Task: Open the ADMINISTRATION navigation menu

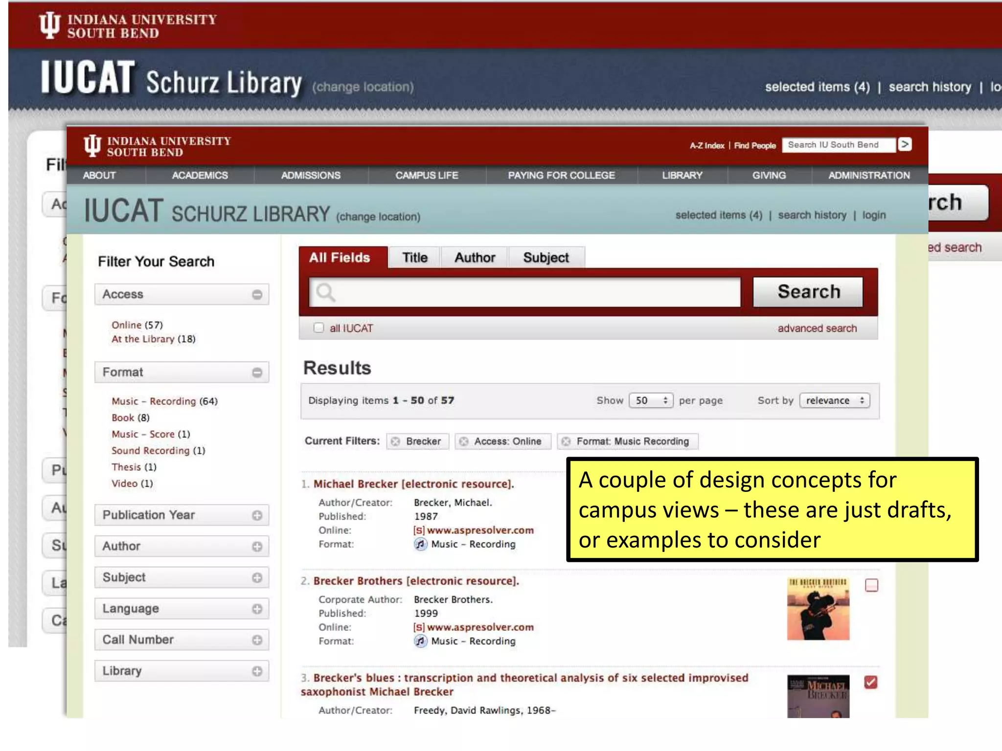Action: point(869,175)
